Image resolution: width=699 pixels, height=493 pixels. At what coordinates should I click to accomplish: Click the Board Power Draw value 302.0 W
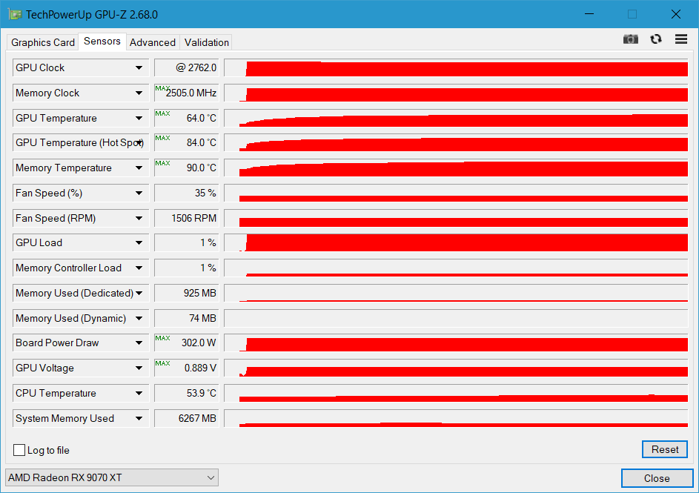click(187, 343)
